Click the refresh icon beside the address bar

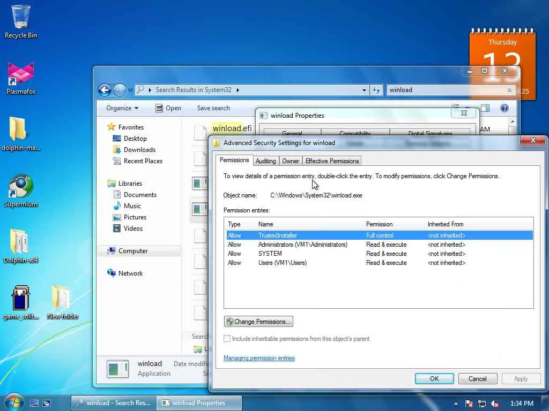pyautogui.click(x=376, y=90)
